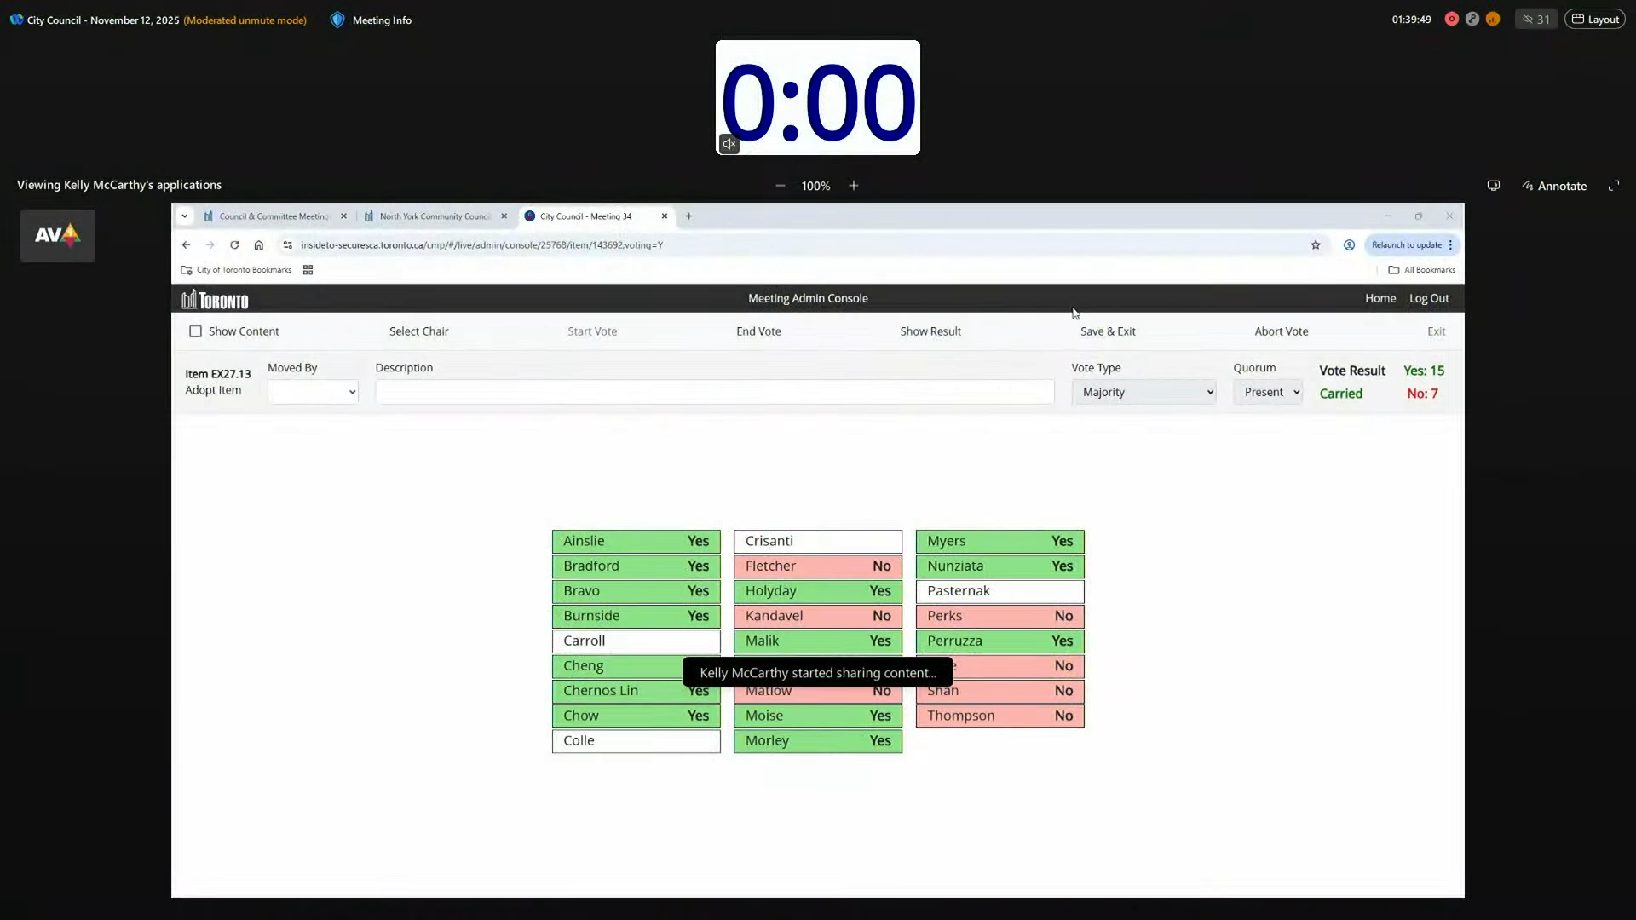Image resolution: width=1636 pixels, height=920 pixels.
Task: Select Home in the Meeting Admin Console
Action: 1380,298
